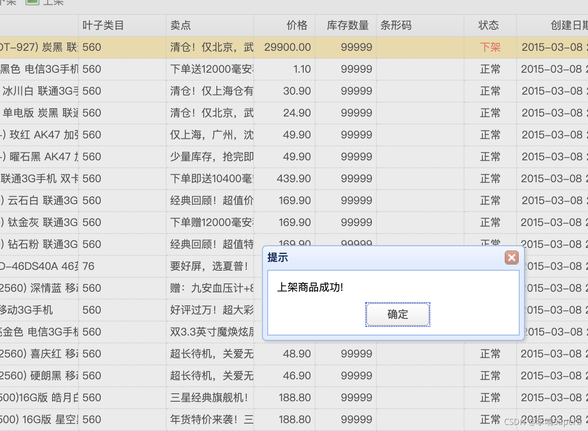This screenshot has height=431, width=588.
Task: Select the 好评过万!超大彩 selling point cell
Action: tap(210, 310)
